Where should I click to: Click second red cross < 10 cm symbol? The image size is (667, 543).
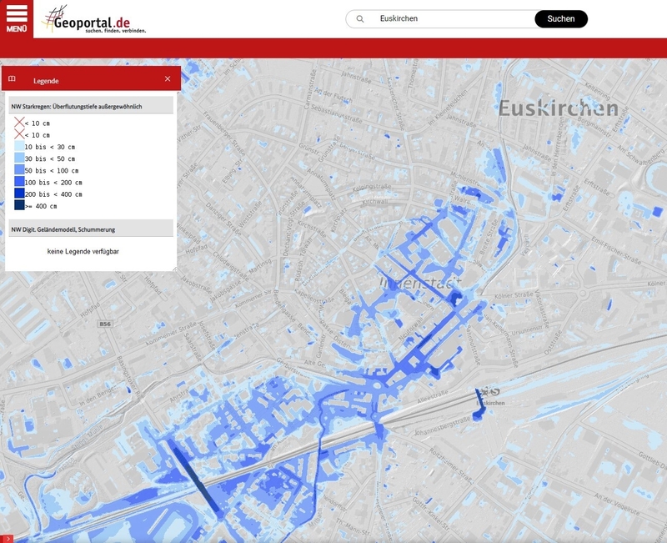click(x=19, y=134)
